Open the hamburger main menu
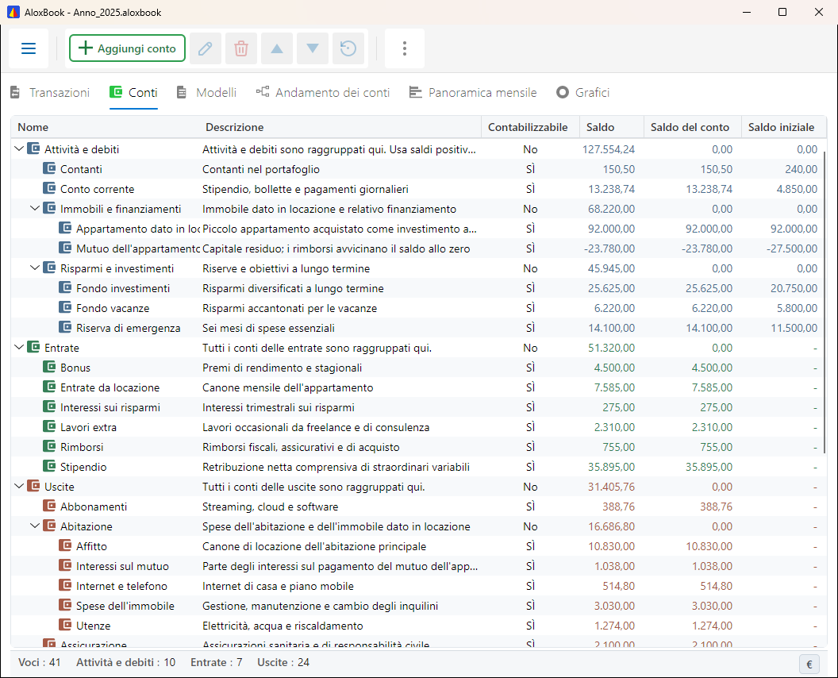Screen dimensions: 838x678 point(29,48)
